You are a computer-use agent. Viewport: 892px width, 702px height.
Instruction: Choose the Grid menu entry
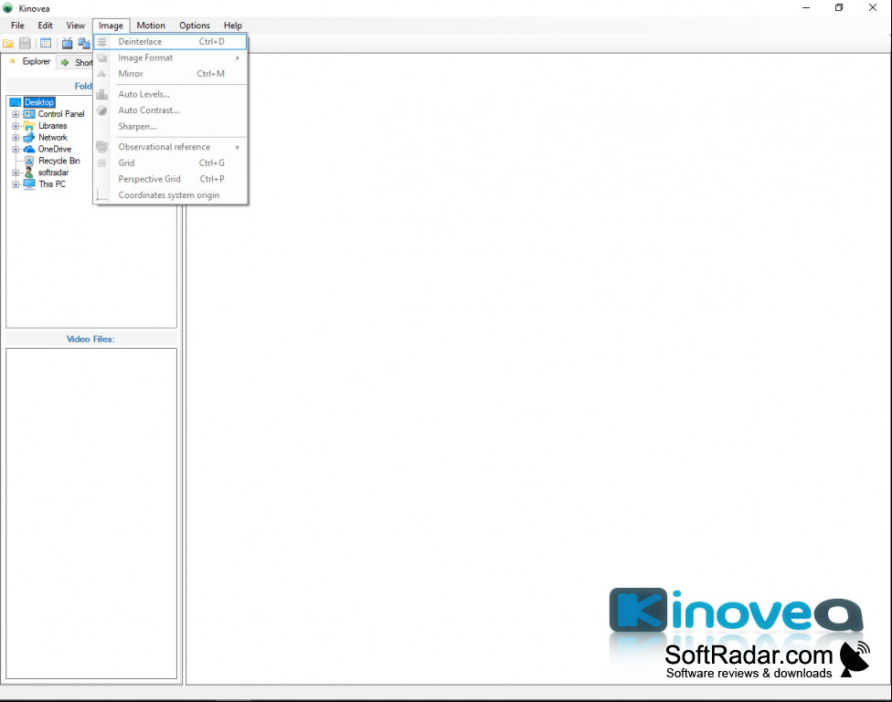point(171,163)
